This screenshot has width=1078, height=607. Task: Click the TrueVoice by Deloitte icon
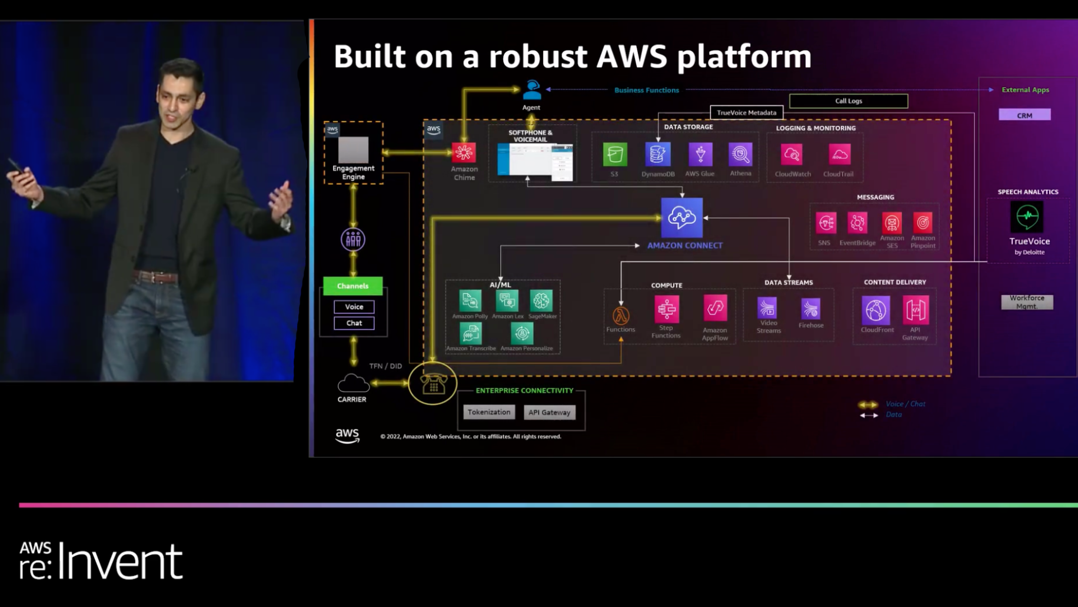tap(1027, 217)
